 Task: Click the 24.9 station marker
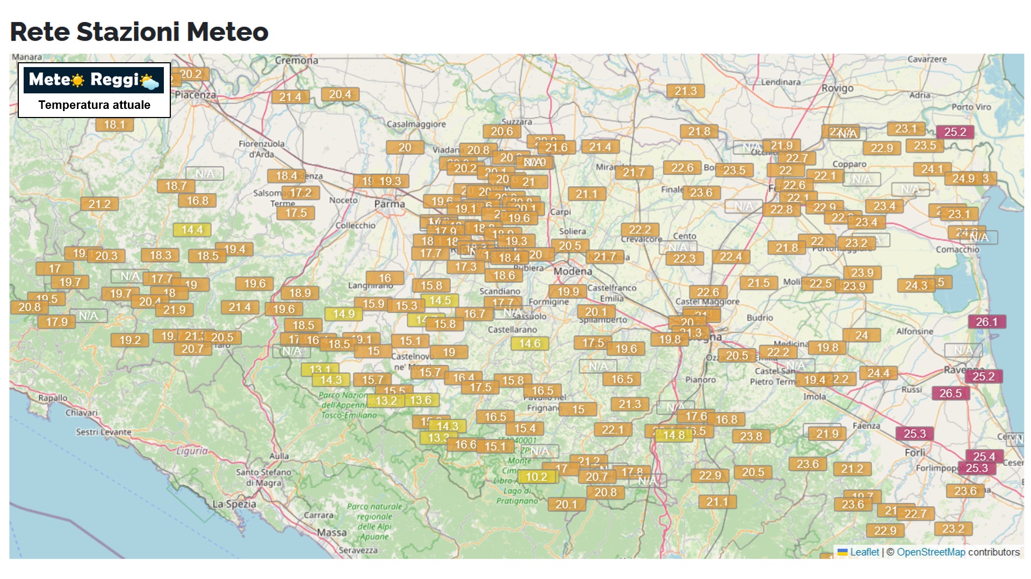pos(963,178)
